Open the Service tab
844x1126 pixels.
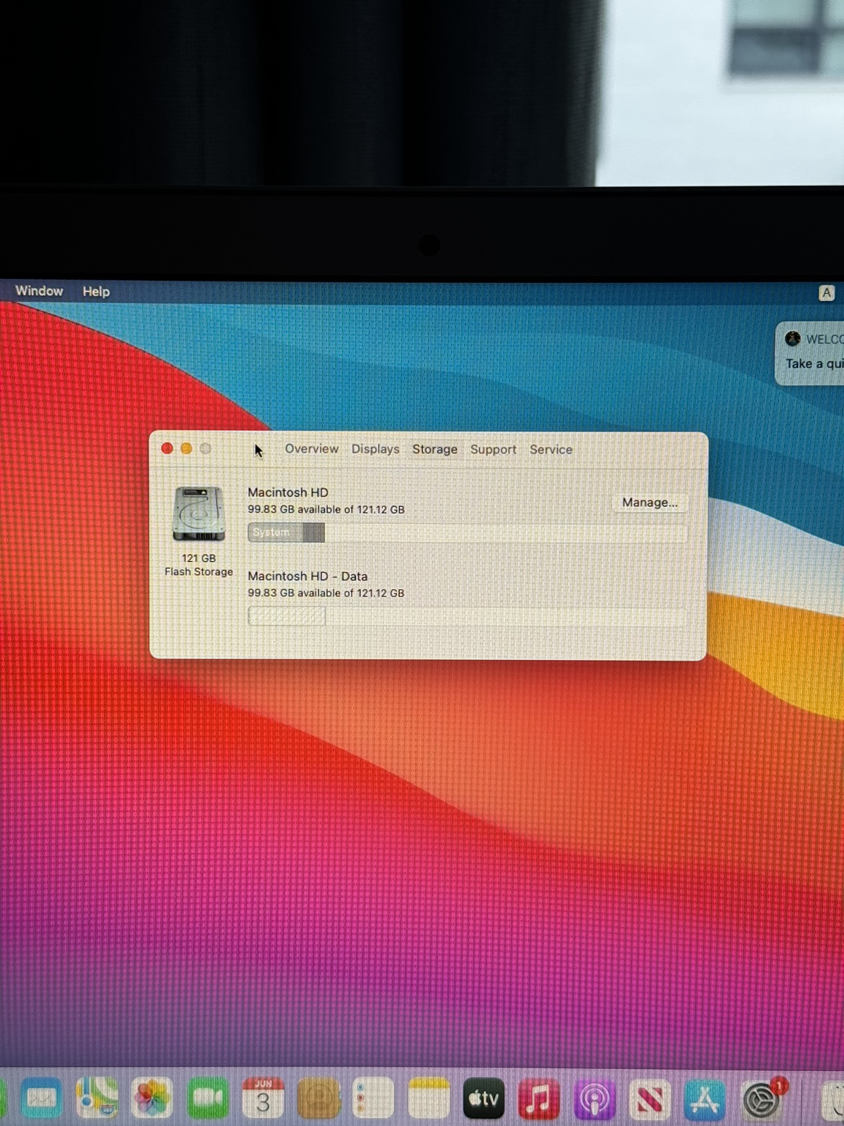point(551,450)
